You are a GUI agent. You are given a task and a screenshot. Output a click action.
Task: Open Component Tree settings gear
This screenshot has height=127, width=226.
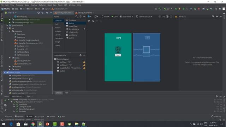point(81,55)
